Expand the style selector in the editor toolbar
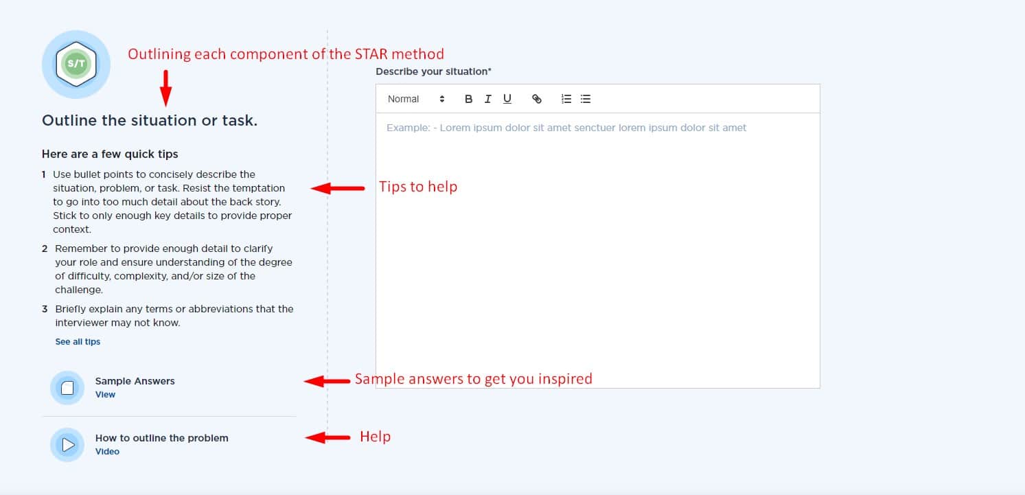The width and height of the screenshot is (1025, 495). (x=415, y=98)
